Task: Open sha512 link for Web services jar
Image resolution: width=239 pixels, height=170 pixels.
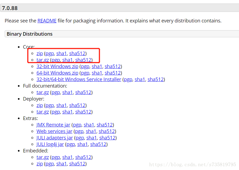Action: (107, 131)
